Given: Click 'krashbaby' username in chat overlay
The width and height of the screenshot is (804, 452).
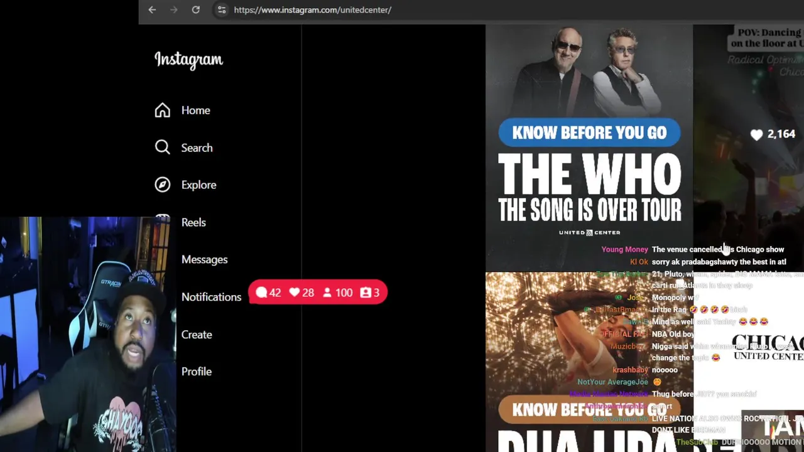Looking at the screenshot, I should (630, 370).
